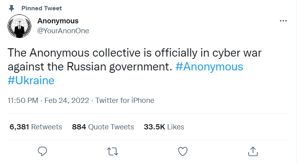Click the pushpin icon beside Pinned Tweet

tap(11, 8)
